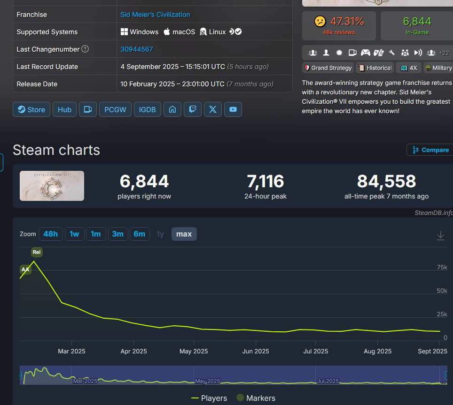Open the Steam Store page button
Screen dimensions: 453x405
click(31, 110)
